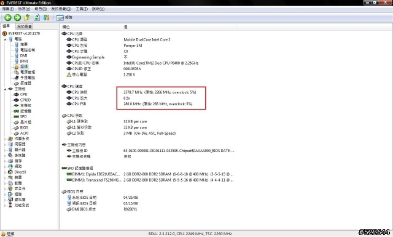393x237 pixels.
Task: Switch to the 我的最愛 Favorites tab in the sidebar
Action: (25, 26)
